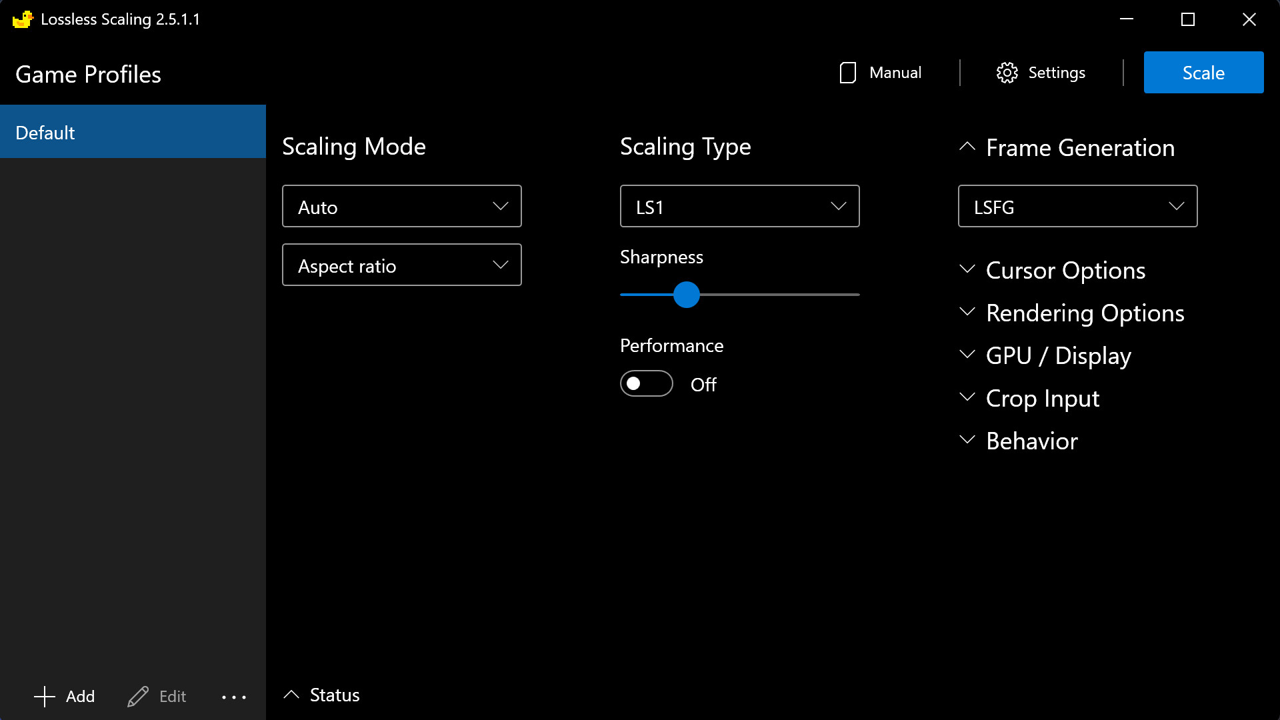Open the LSFG Frame Generation dropdown
The height and width of the screenshot is (720, 1280).
pyautogui.click(x=1077, y=206)
